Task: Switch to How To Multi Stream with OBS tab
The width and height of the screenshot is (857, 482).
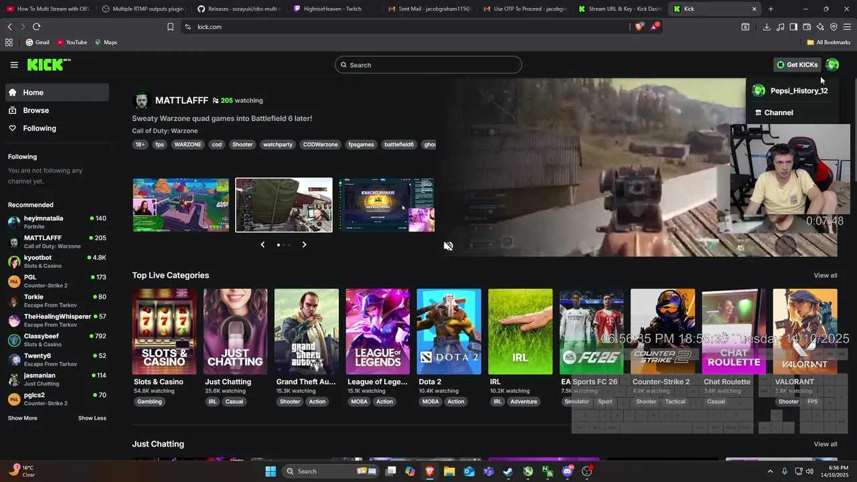Action: (47, 9)
